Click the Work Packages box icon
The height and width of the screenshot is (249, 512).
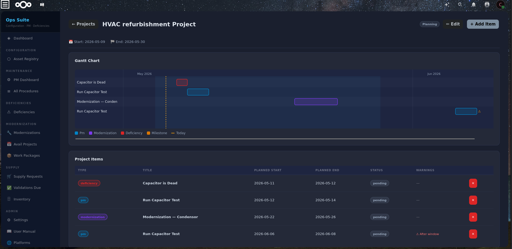(9, 156)
